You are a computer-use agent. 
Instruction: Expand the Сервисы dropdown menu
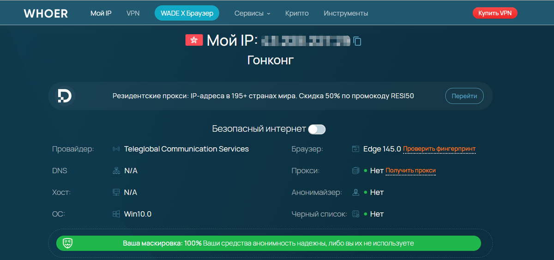click(x=252, y=13)
